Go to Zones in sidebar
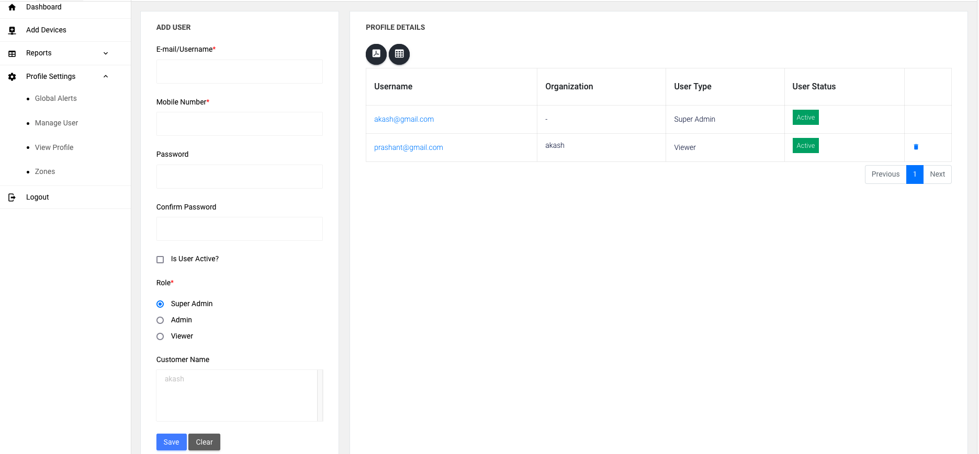The width and height of the screenshot is (979, 454). point(45,171)
